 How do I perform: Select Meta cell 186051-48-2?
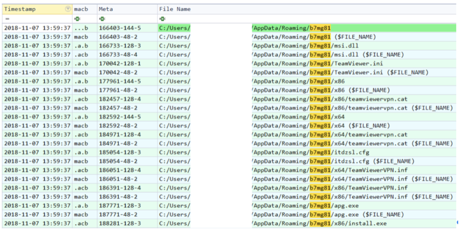point(127,179)
